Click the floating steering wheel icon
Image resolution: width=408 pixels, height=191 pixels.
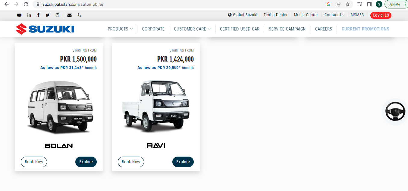tap(395, 112)
